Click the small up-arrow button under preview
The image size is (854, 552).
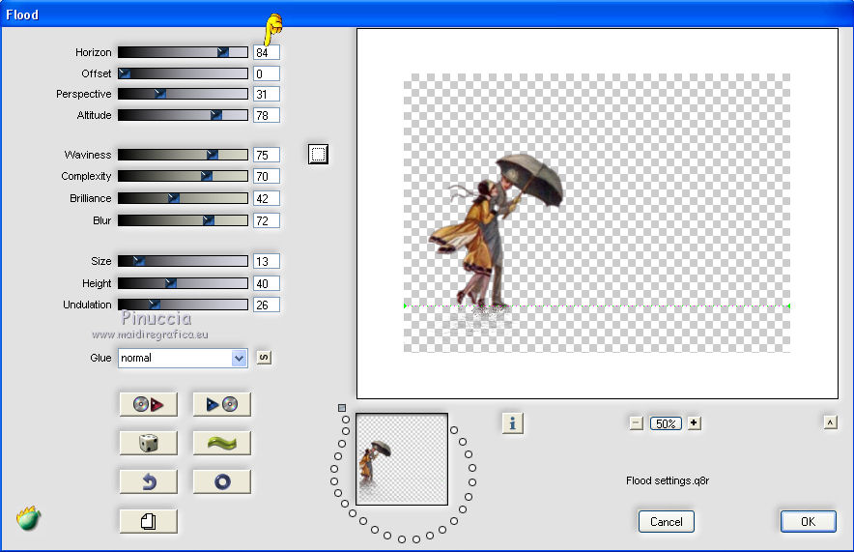pyautogui.click(x=830, y=422)
